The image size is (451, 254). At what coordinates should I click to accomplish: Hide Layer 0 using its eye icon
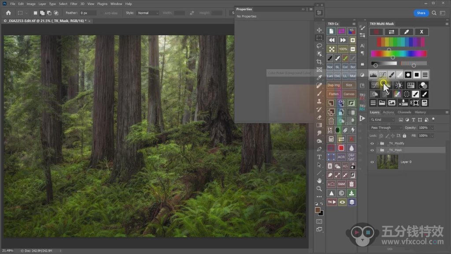[372, 162]
